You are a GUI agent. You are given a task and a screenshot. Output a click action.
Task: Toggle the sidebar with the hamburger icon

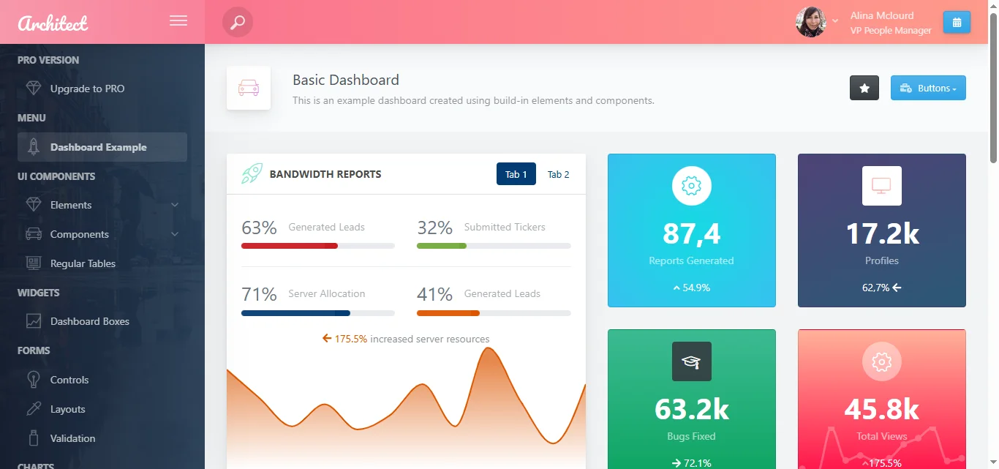178,20
